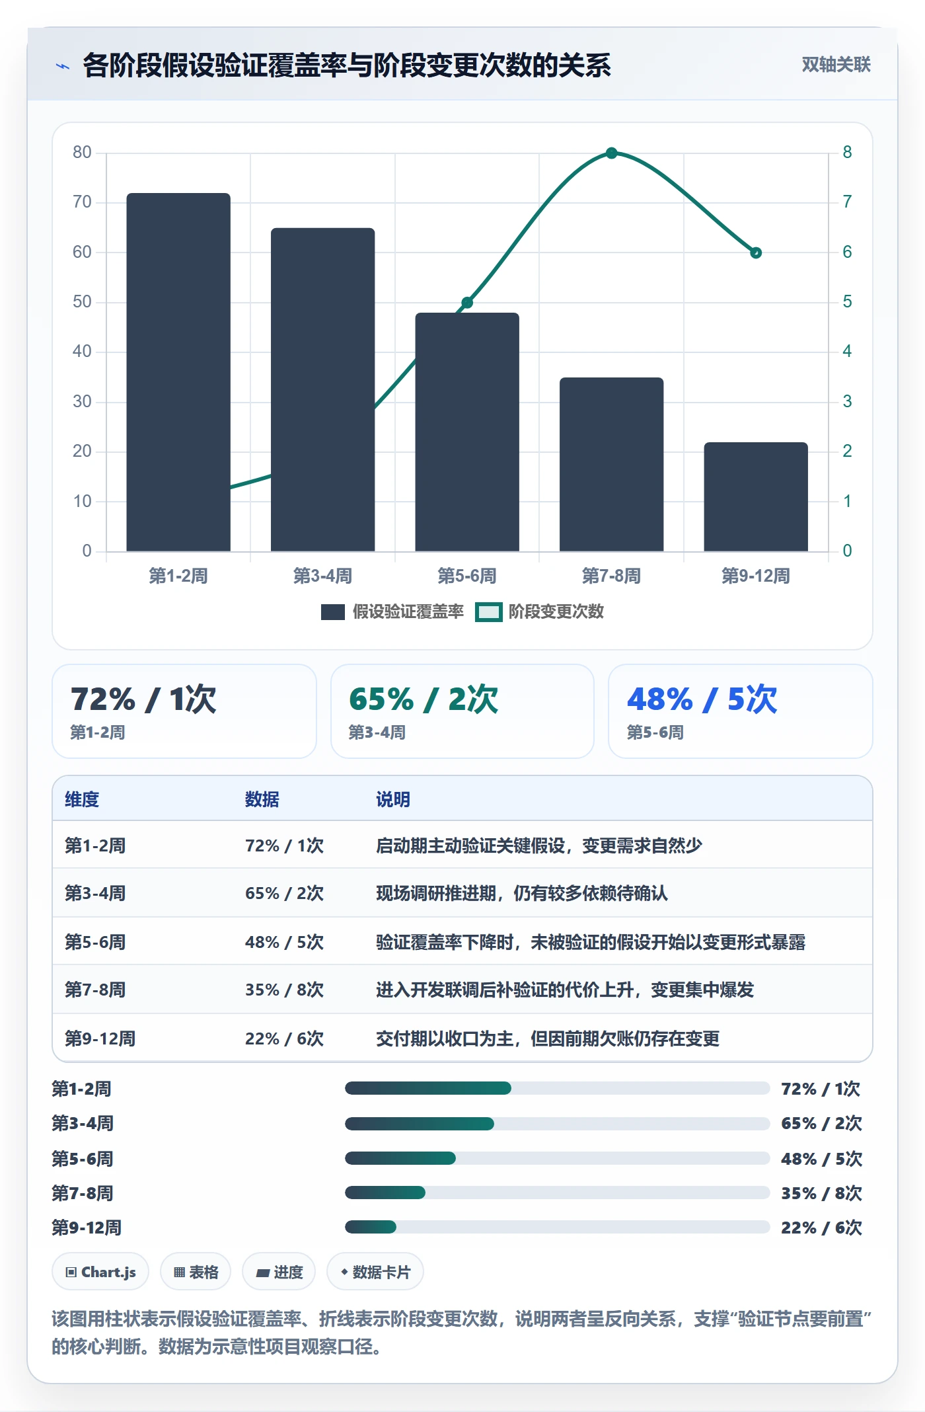Click the line point at value 6
Viewport: 925px width, 1412px height.
tap(756, 253)
